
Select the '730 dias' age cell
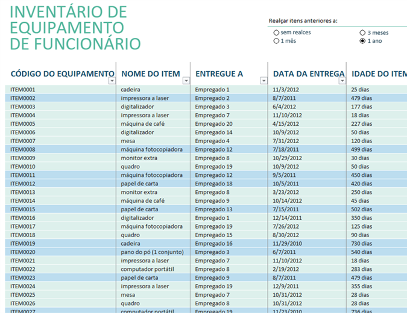pos(362,244)
